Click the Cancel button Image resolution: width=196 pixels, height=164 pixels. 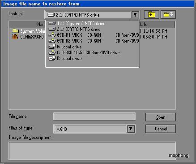pyautogui.click(x=161, y=129)
